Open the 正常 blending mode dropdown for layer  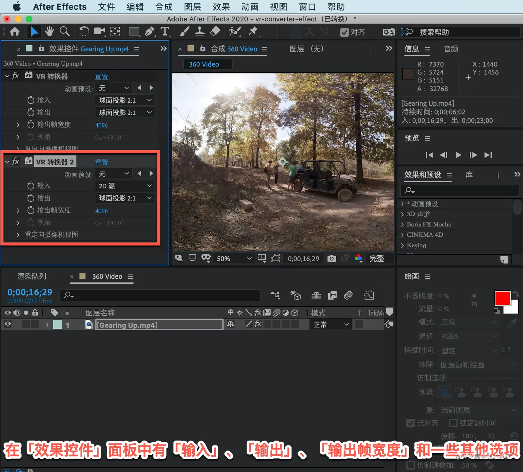tap(331, 325)
